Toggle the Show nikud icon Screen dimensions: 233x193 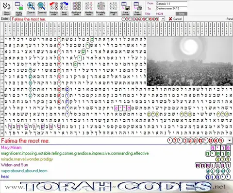tap(7, 9)
